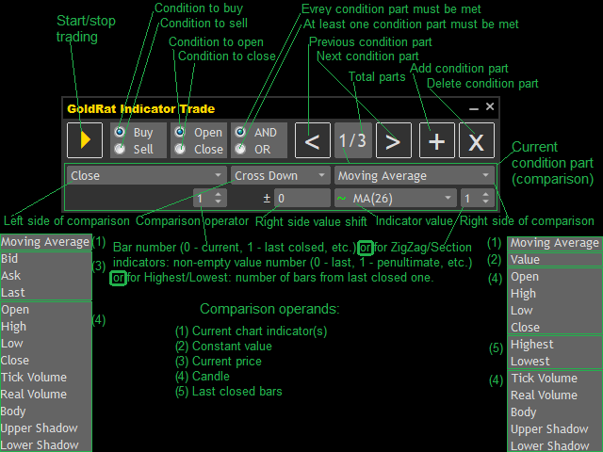Select Last in the left list

point(46,293)
